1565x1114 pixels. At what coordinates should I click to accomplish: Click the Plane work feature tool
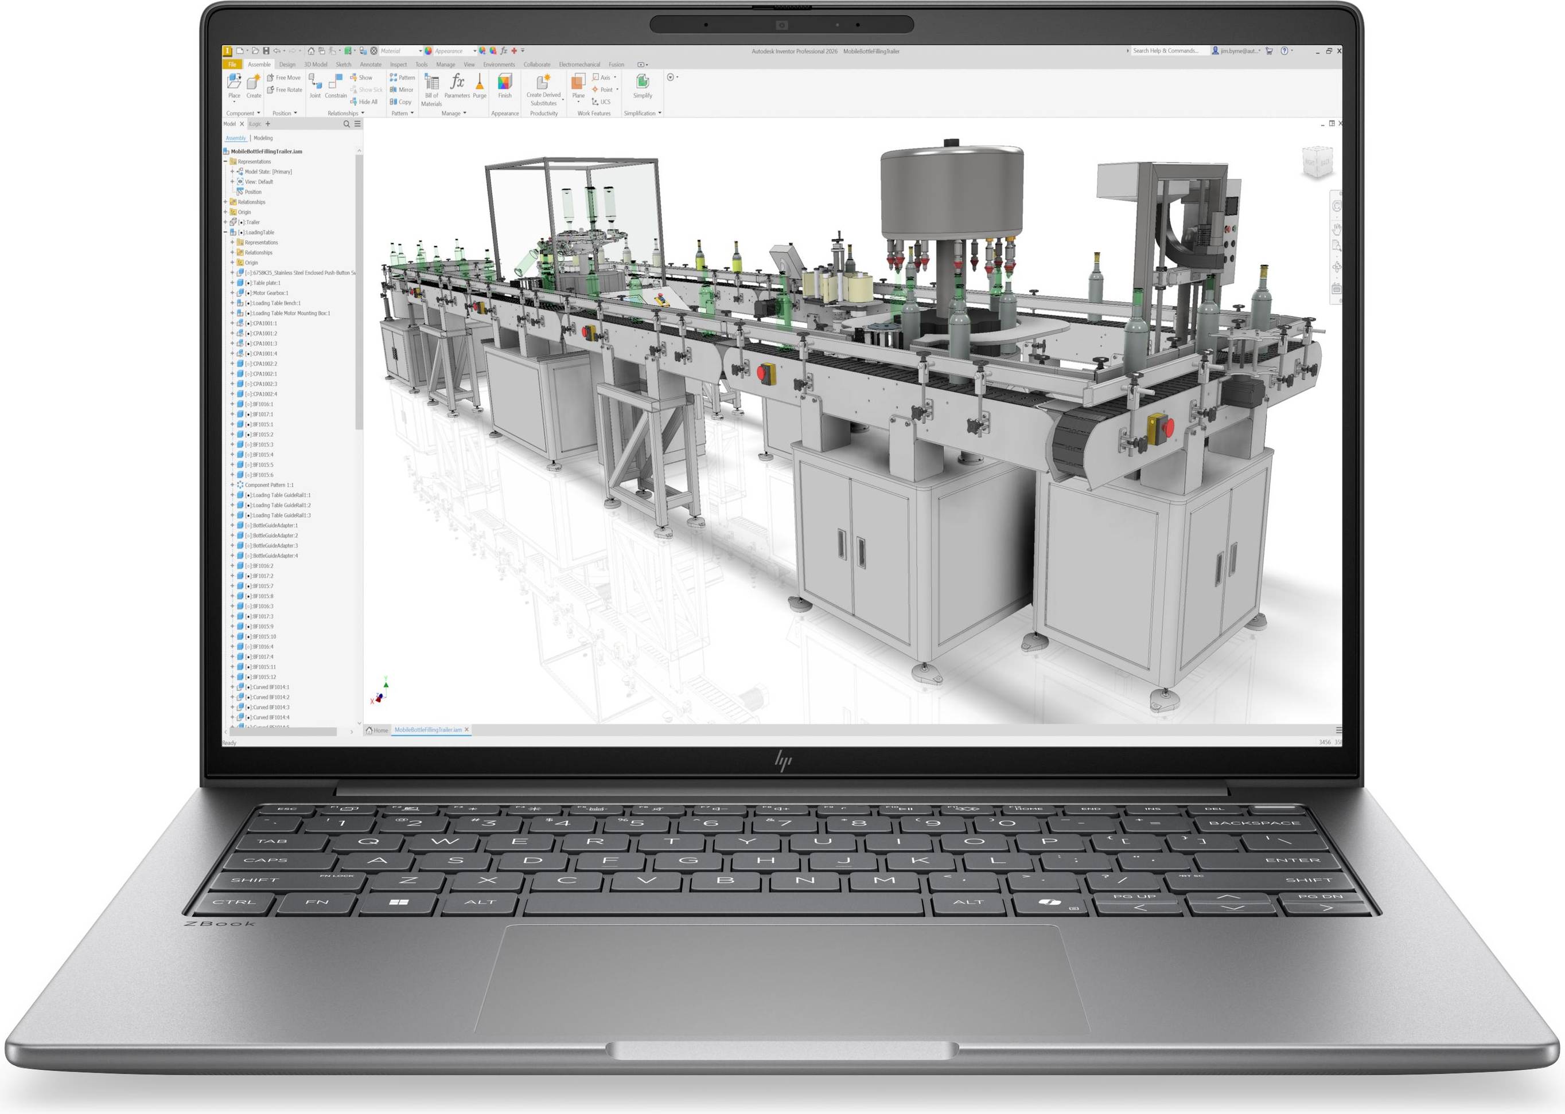[579, 86]
